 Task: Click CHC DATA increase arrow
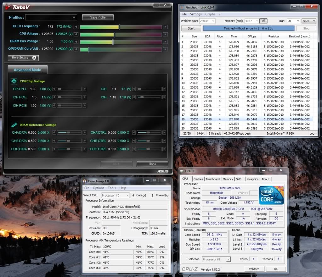pyautogui.click(x=84, y=149)
